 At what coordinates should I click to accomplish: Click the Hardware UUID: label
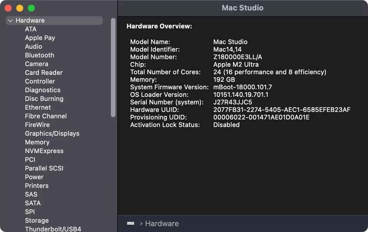click(x=154, y=109)
